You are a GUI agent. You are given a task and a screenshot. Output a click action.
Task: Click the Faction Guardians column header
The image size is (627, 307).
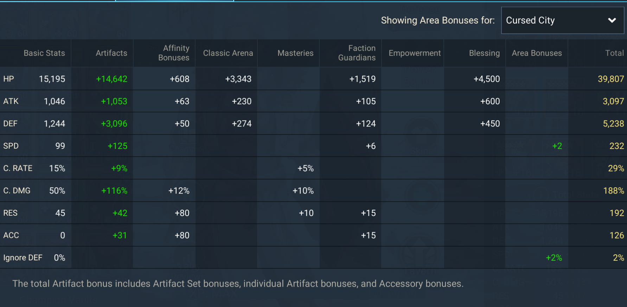(x=357, y=53)
